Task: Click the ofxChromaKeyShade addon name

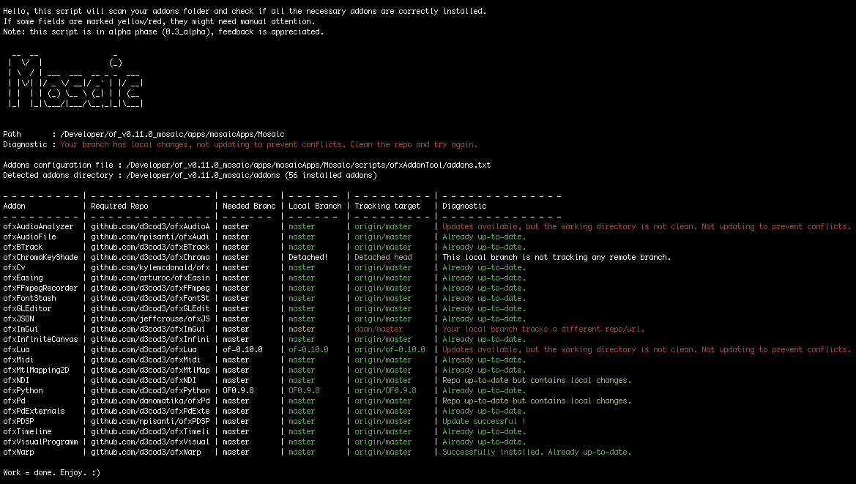Action: pyautogui.click(x=40, y=258)
